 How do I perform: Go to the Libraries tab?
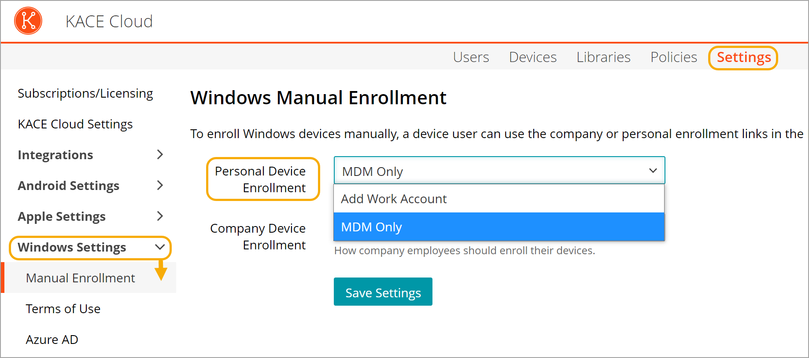(603, 57)
